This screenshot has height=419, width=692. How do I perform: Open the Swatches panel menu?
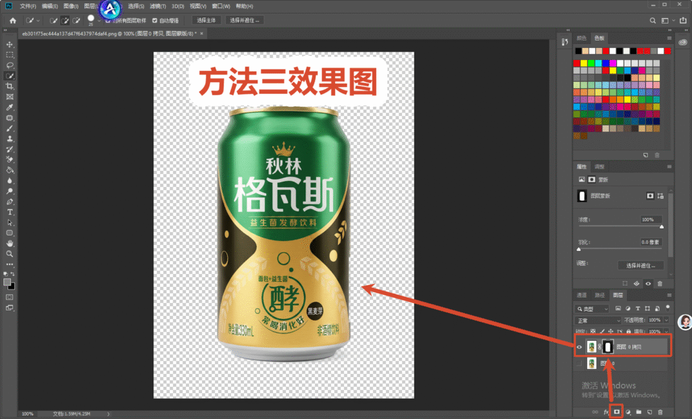tap(669, 38)
